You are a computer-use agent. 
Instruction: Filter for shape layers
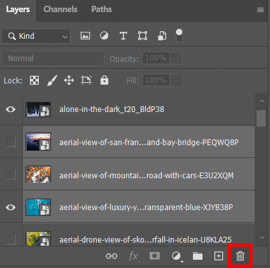143,36
